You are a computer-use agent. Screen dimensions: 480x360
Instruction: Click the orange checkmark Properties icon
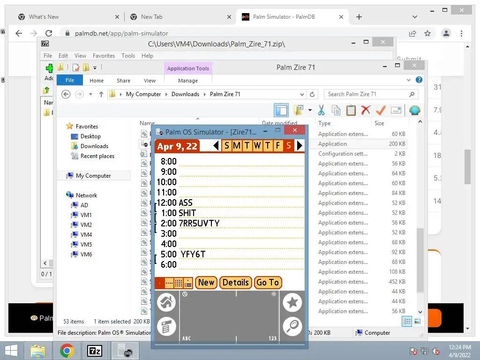pos(381,110)
